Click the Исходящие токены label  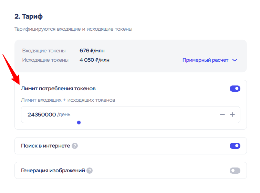pyautogui.click(x=45, y=60)
